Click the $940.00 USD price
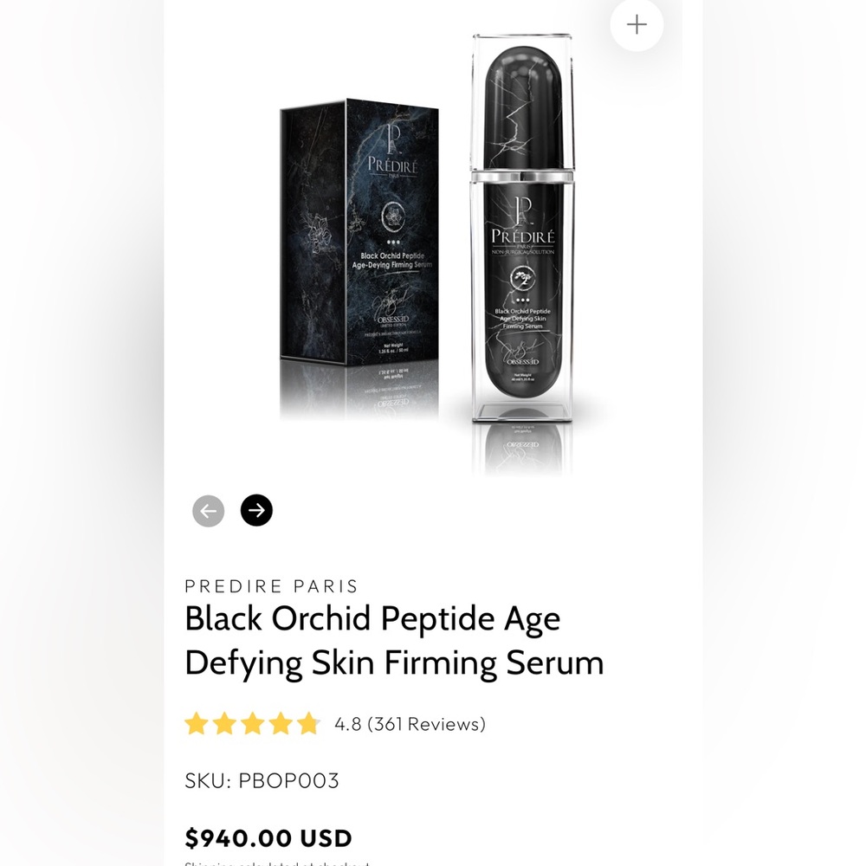Viewport: 866px width, 866px height. pos(268,837)
